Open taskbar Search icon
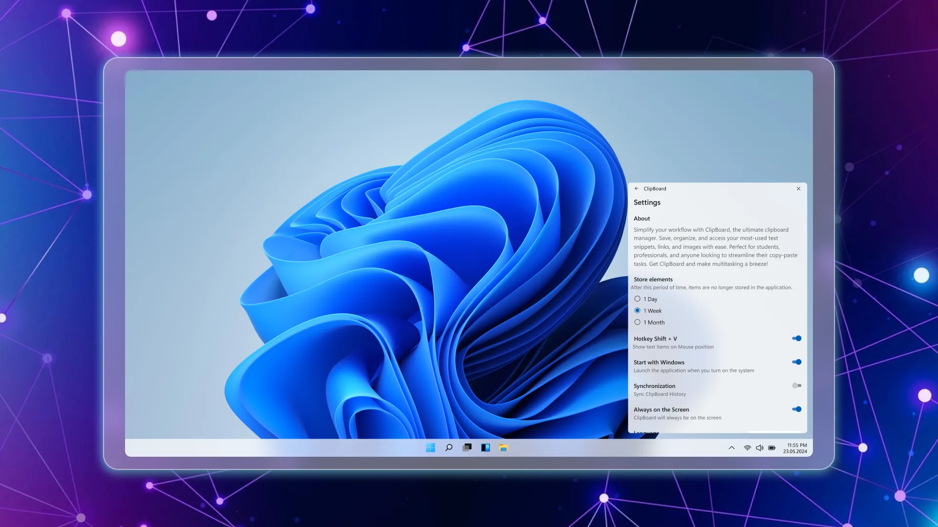Image resolution: width=938 pixels, height=527 pixels. [448, 447]
